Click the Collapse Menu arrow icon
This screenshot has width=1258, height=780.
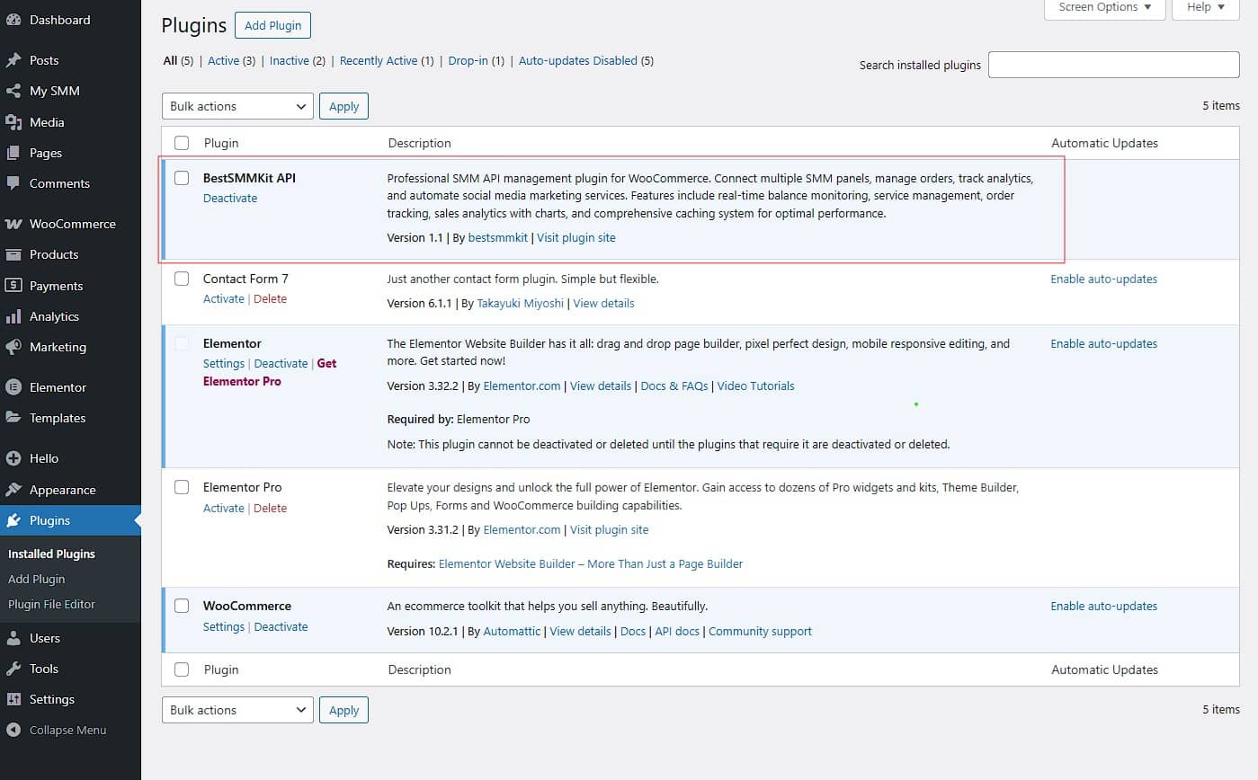[13, 730]
